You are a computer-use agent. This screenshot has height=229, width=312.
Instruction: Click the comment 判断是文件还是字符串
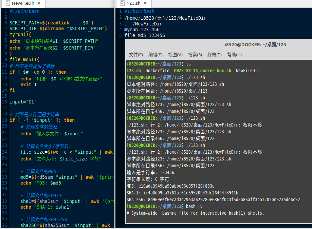tap(34, 115)
